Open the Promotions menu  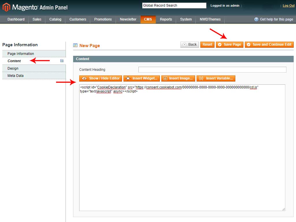(103, 19)
